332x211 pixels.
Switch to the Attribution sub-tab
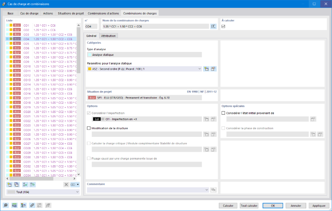(108, 36)
